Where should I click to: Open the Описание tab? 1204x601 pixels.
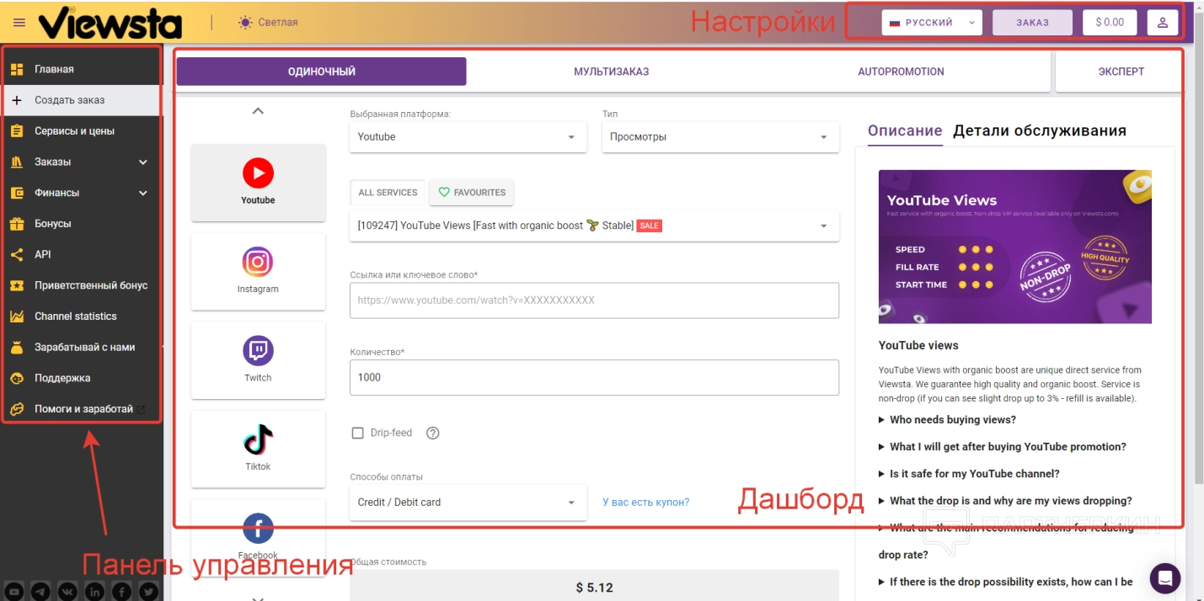[x=905, y=131]
